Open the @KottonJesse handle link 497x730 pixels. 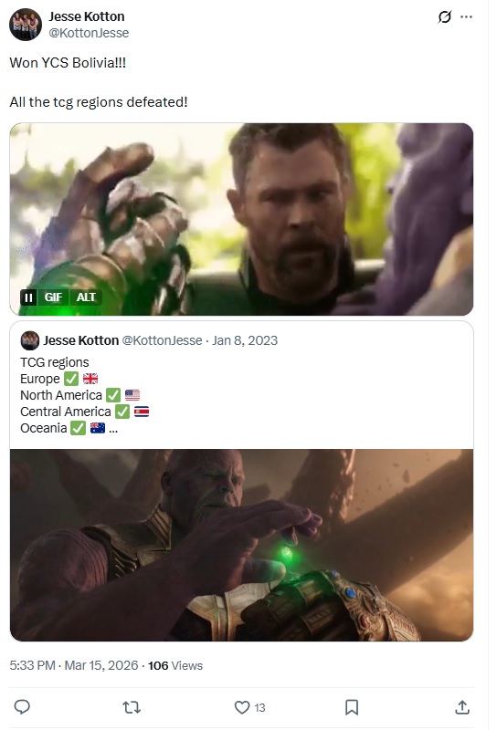tap(89, 33)
